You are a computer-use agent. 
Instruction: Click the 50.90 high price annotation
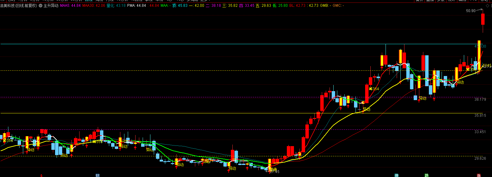(x=471, y=11)
